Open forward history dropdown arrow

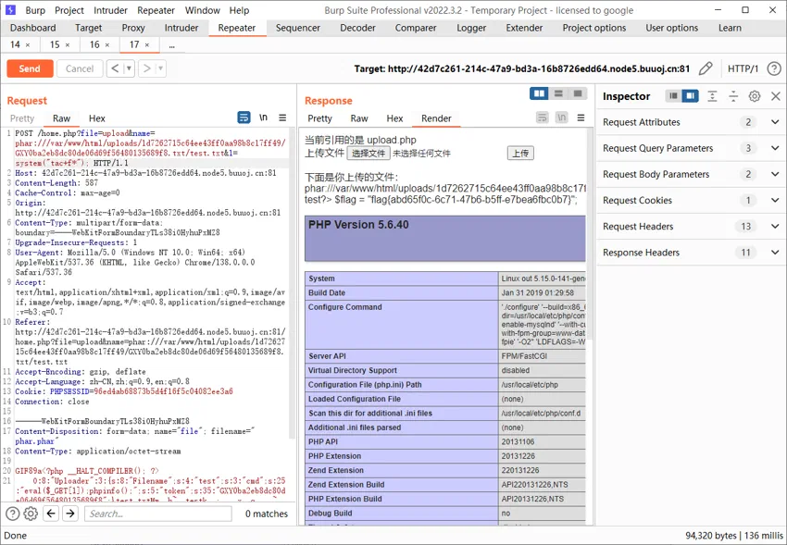coord(160,68)
